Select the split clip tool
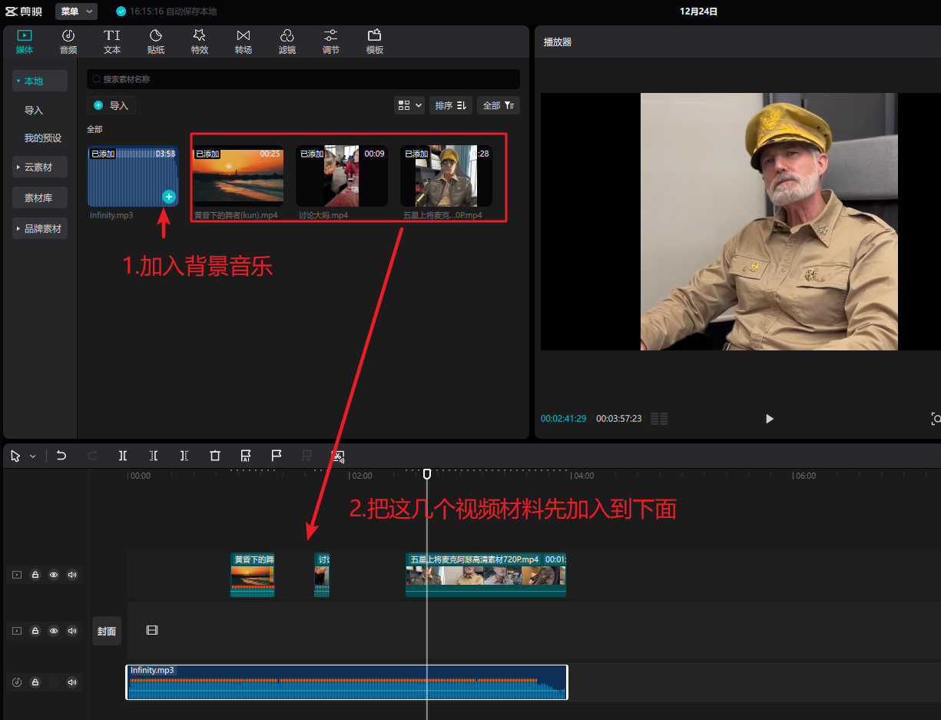941x720 pixels. [123, 456]
